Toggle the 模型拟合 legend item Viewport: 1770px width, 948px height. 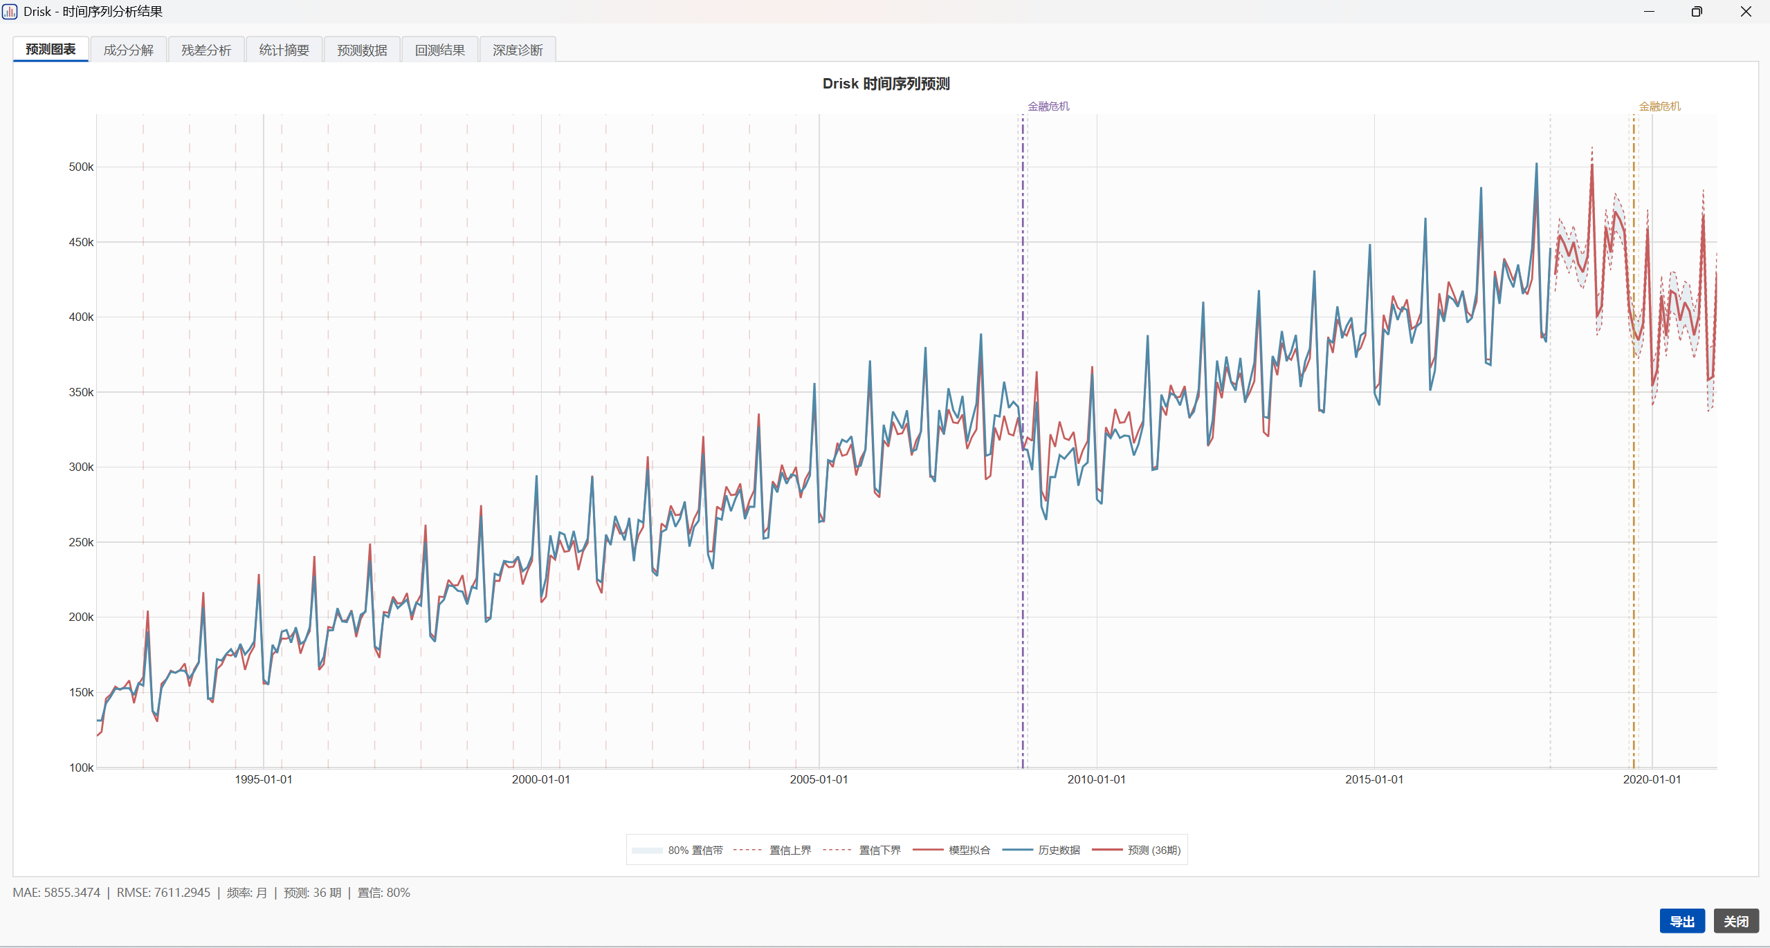click(951, 850)
